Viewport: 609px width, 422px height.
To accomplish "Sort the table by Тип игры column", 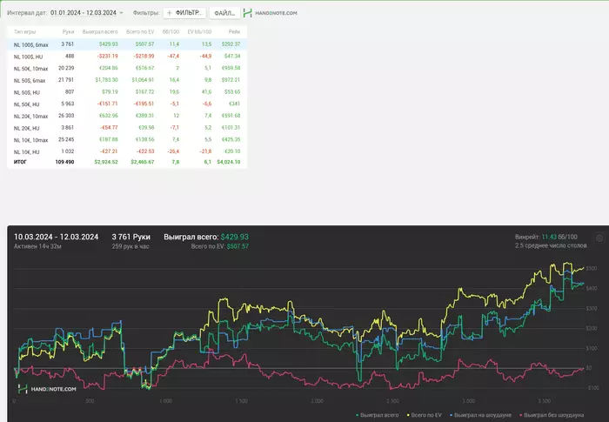I will [26, 31].
